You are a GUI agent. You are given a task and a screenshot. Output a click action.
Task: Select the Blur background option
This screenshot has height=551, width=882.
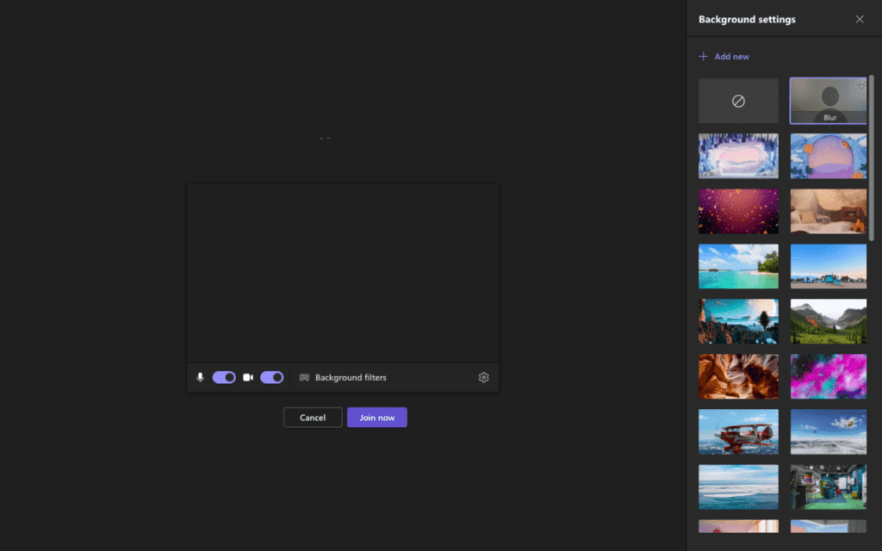(829, 101)
